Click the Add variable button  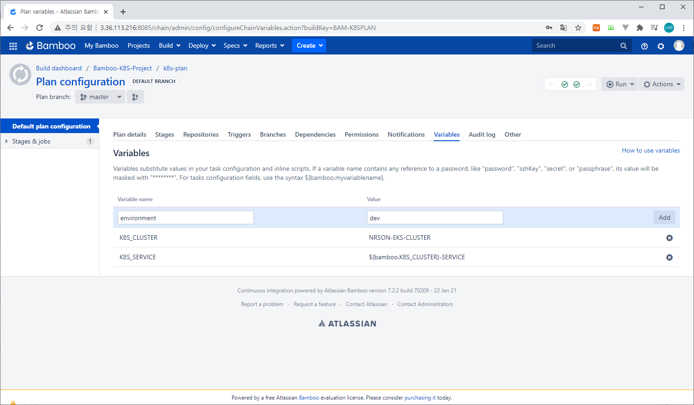pos(664,217)
